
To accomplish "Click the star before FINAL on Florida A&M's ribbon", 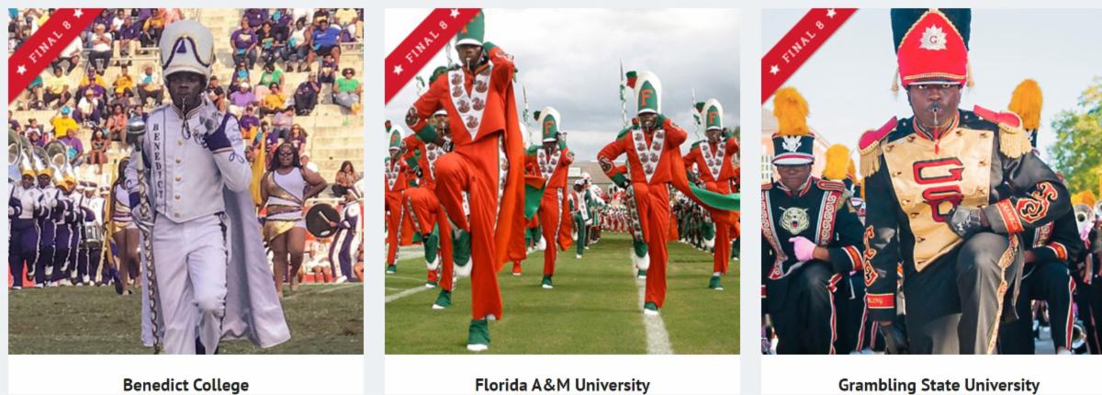I will (x=399, y=71).
